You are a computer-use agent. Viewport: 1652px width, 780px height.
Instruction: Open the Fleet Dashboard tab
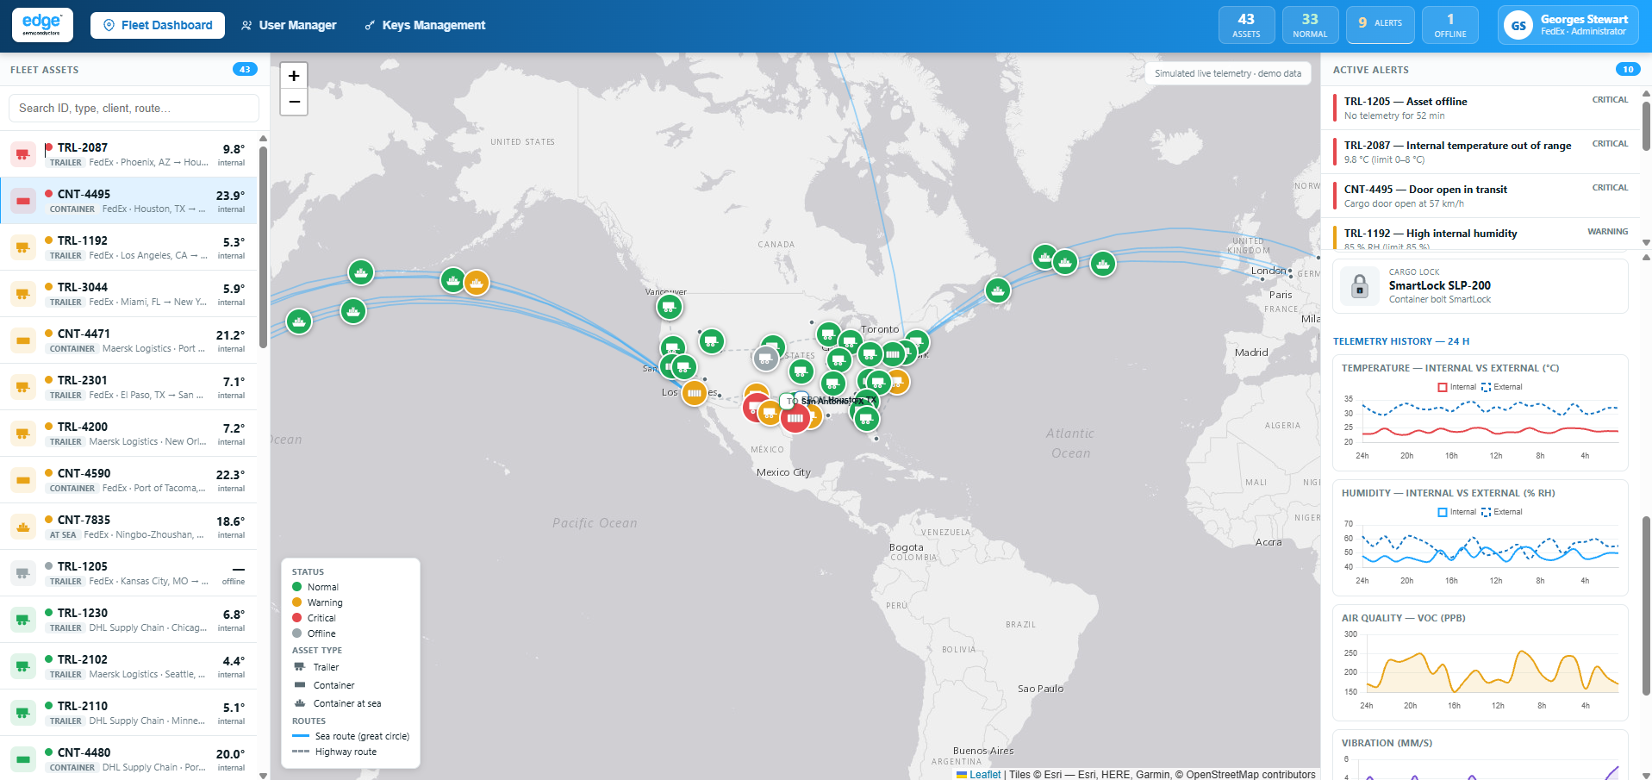click(x=158, y=25)
